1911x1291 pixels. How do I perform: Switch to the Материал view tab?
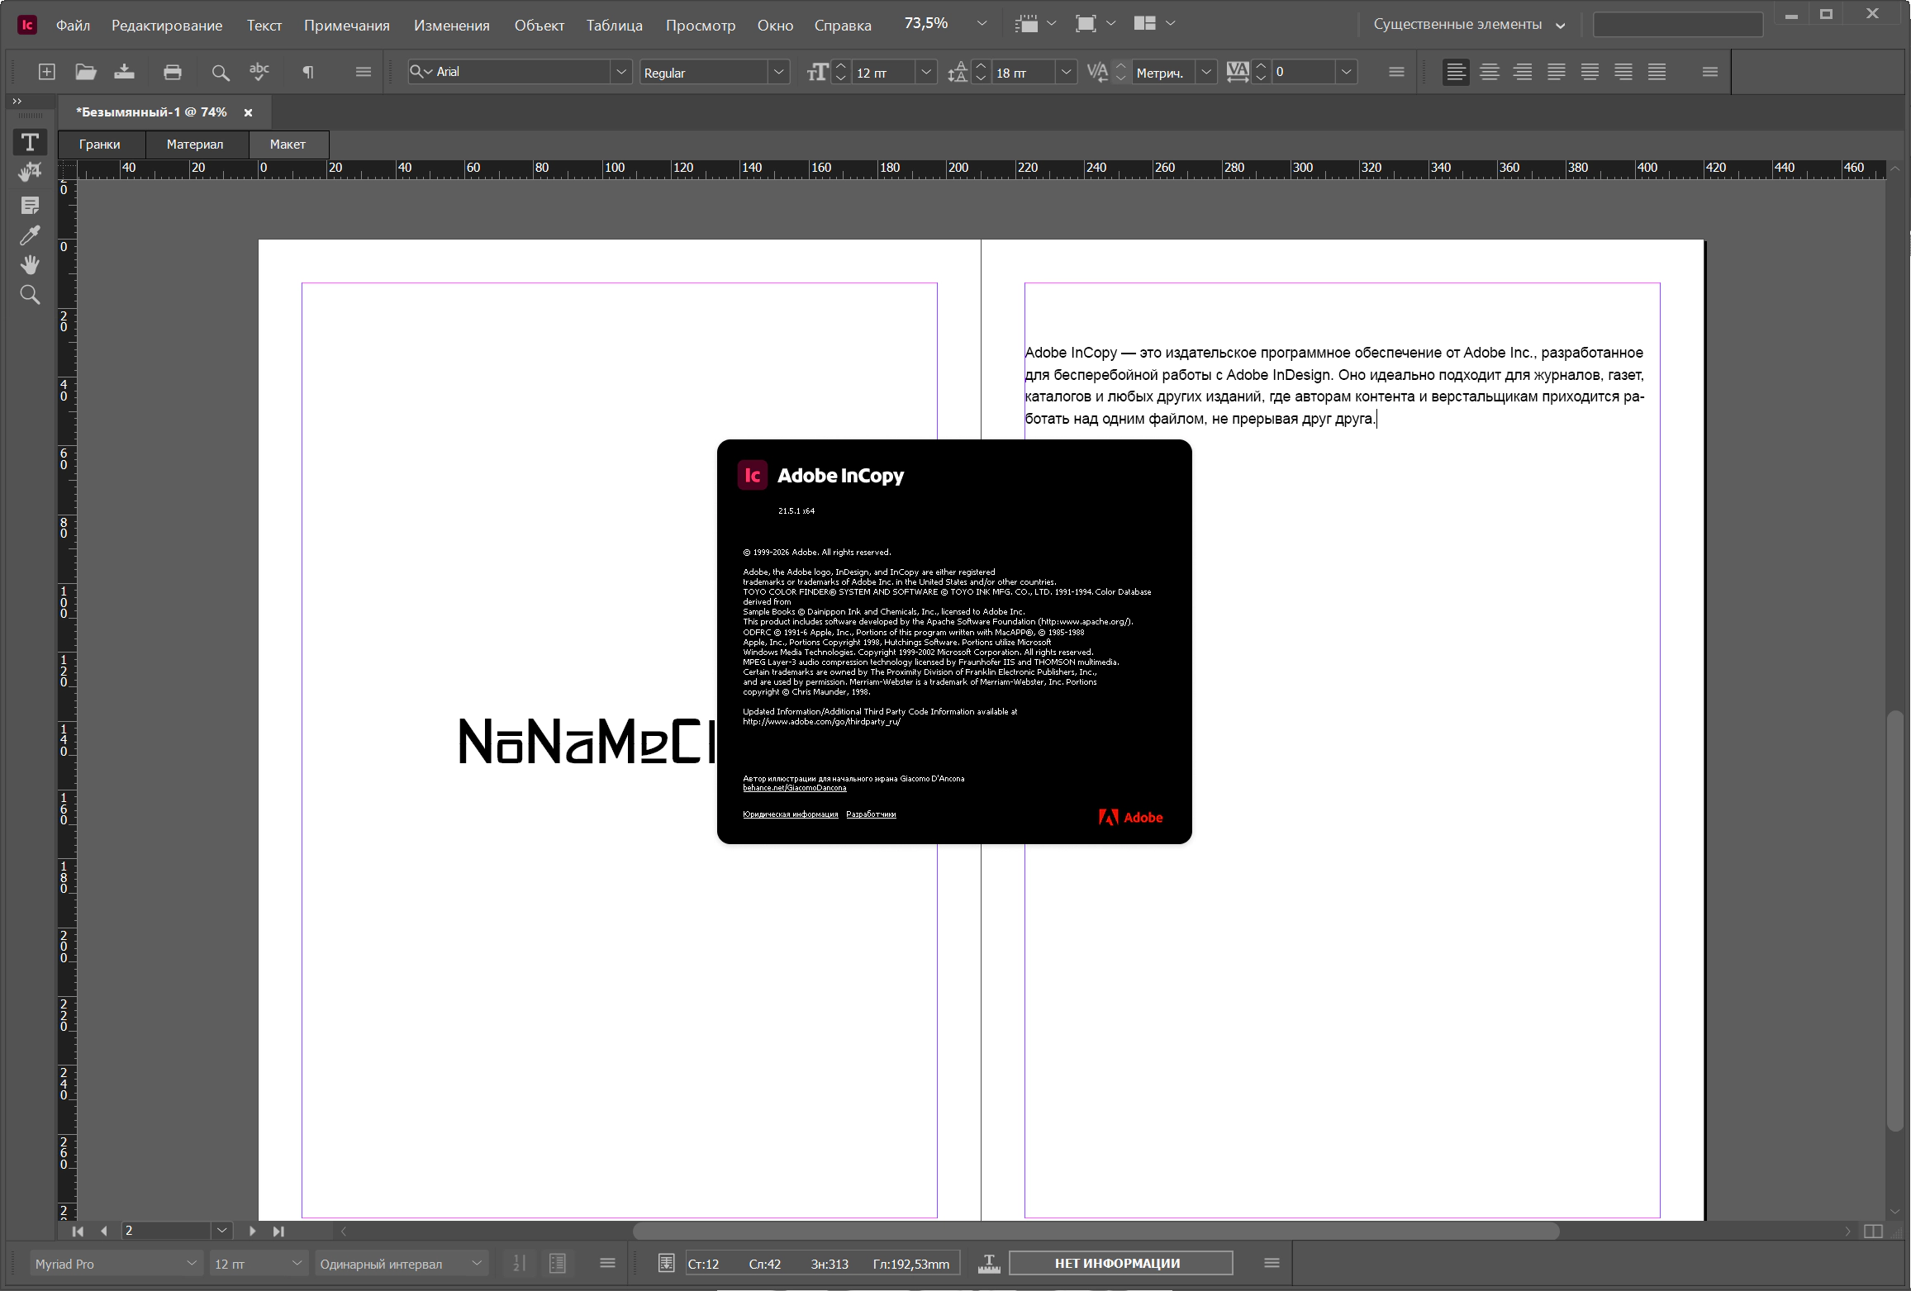(x=195, y=145)
